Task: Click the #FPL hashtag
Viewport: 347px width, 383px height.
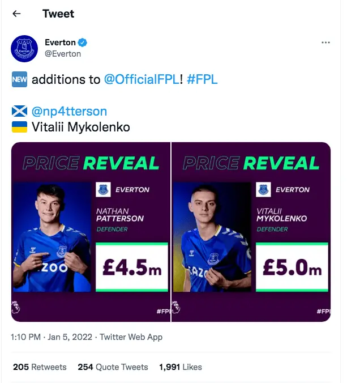Action: point(202,79)
